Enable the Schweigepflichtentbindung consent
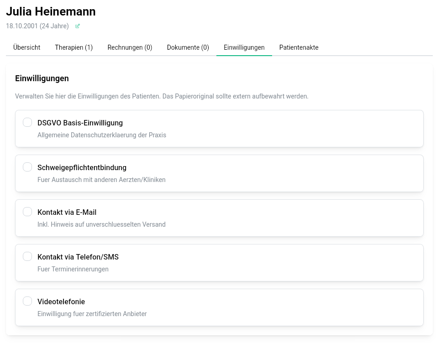 (27, 167)
